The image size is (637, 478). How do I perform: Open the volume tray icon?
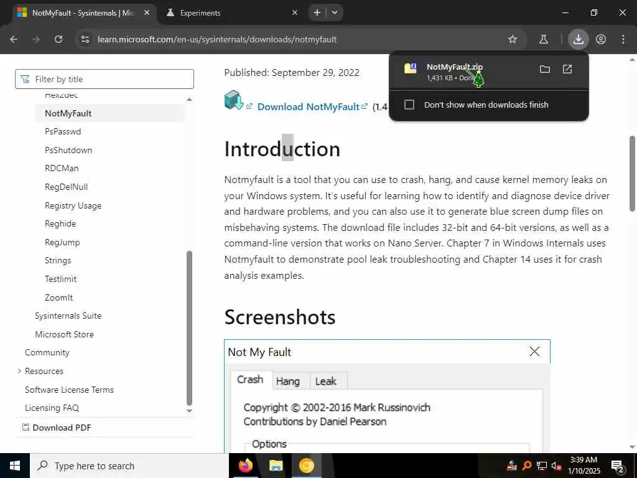[x=557, y=466]
